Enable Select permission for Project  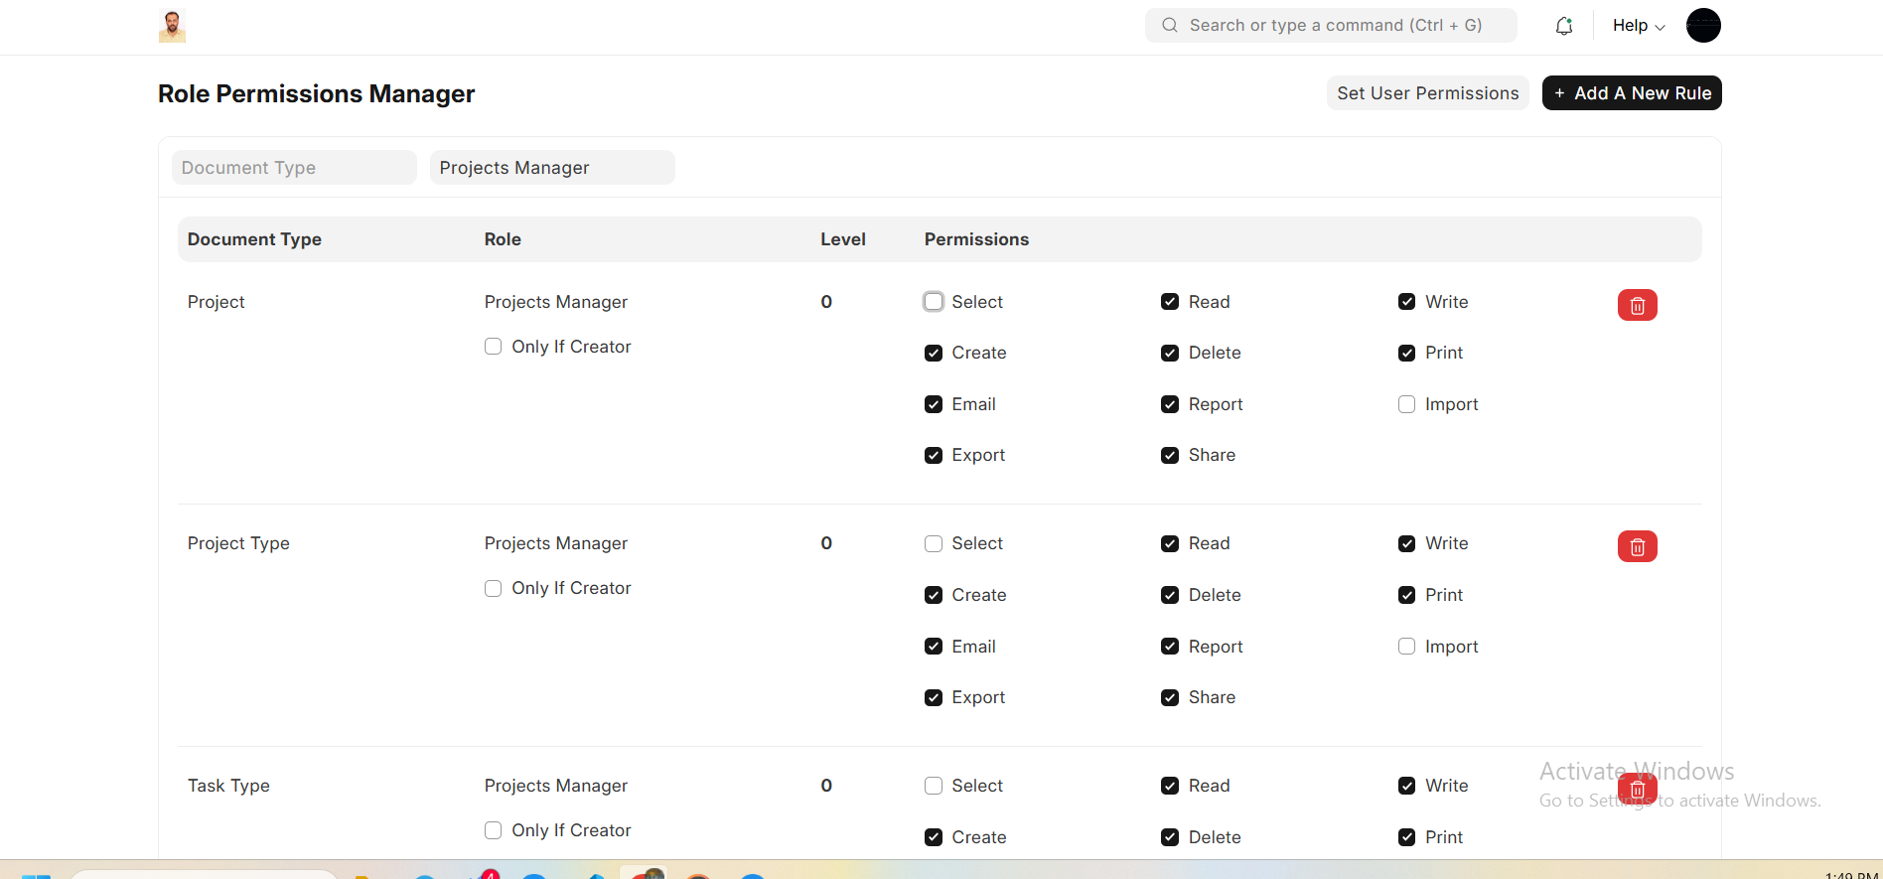click(934, 302)
